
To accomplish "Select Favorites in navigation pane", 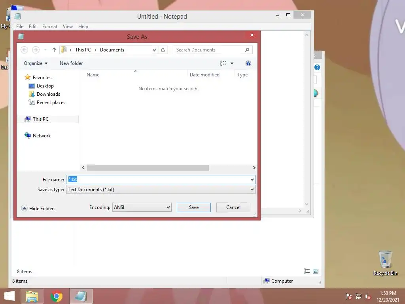I will coord(42,77).
